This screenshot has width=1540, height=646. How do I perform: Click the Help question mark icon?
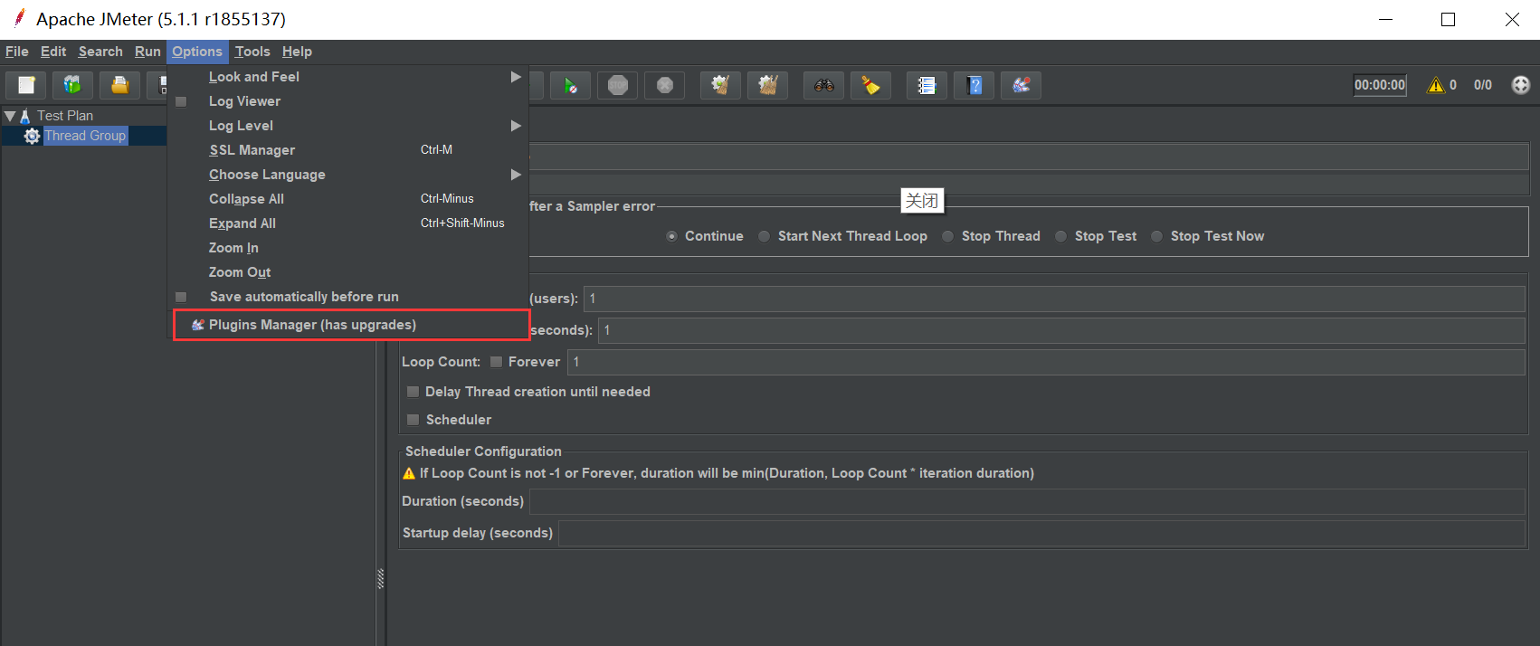pos(974,85)
